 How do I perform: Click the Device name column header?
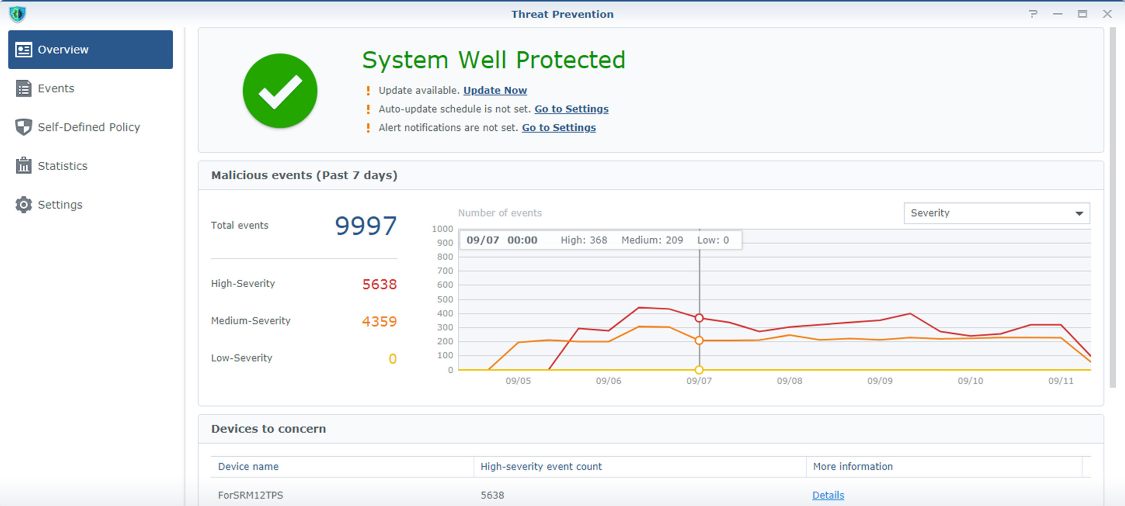point(248,466)
